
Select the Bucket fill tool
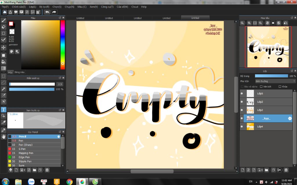tap(3, 62)
